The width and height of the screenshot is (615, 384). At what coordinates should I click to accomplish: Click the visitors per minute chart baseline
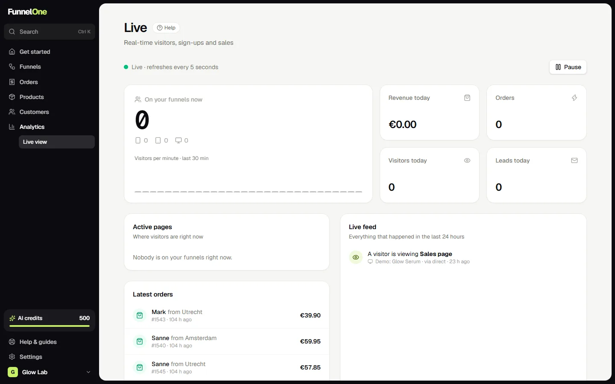(x=248, y=192)
